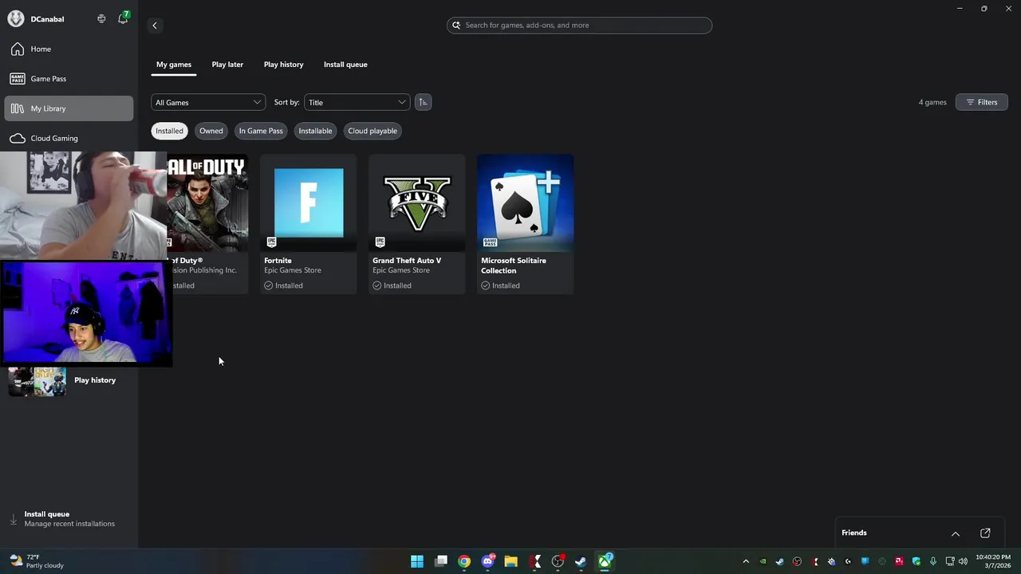Open Task View on the taskbar
The width and height of the screenshot is (1021, 574).
coord(441,561)
